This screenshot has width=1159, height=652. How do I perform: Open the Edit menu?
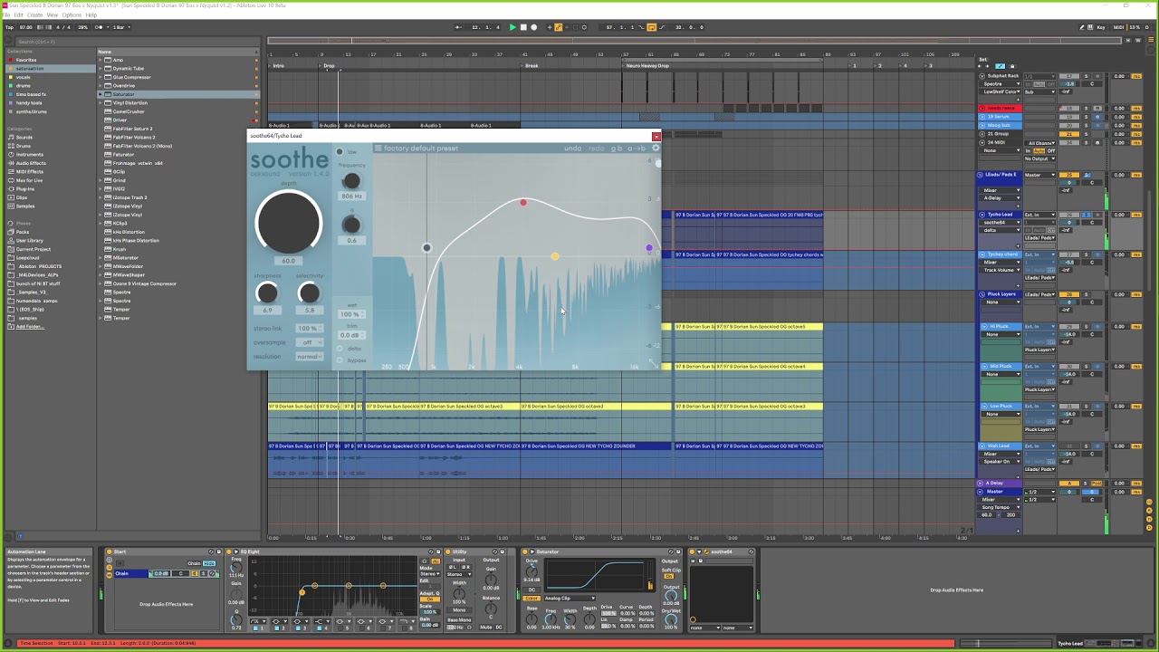[x=18, y=14]
